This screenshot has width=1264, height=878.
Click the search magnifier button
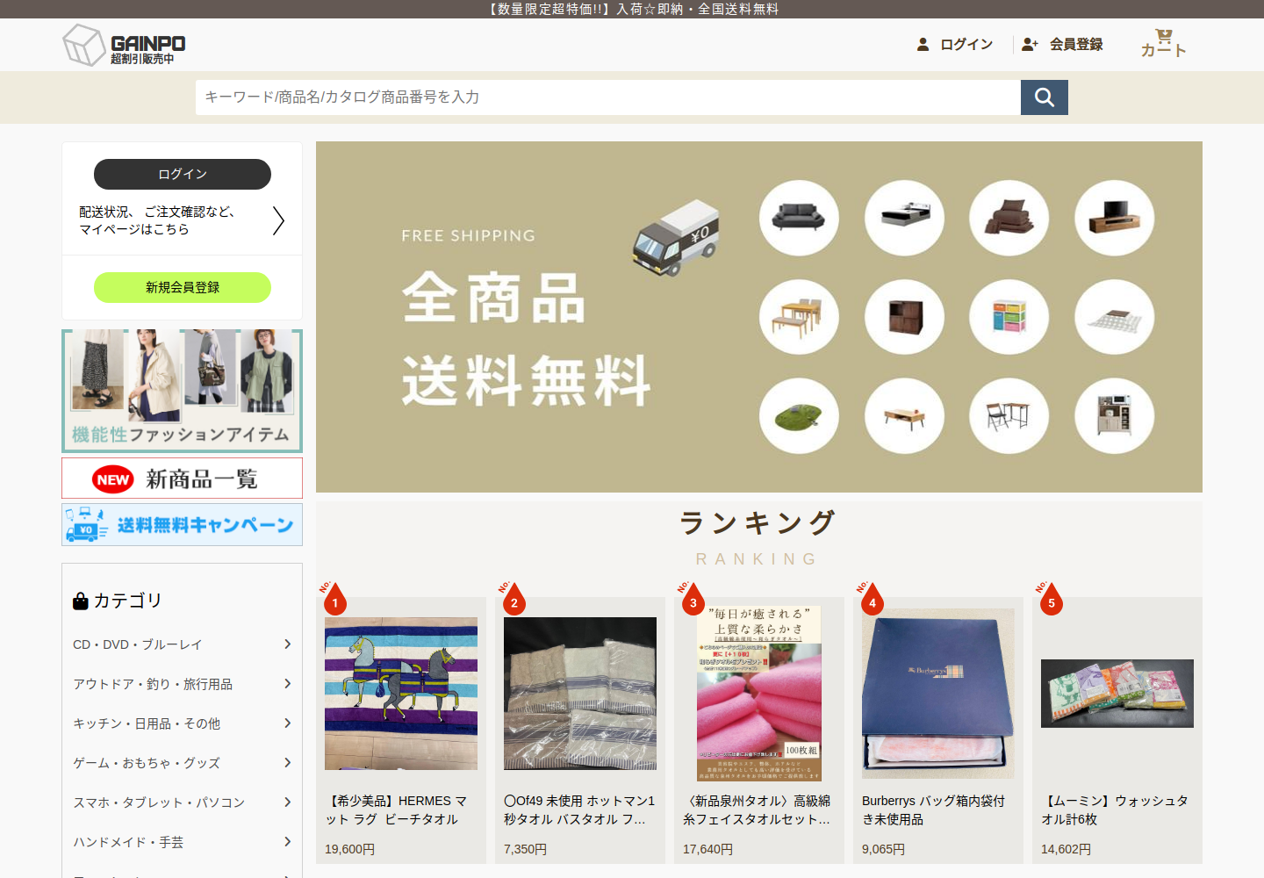tap(1045, 97)
